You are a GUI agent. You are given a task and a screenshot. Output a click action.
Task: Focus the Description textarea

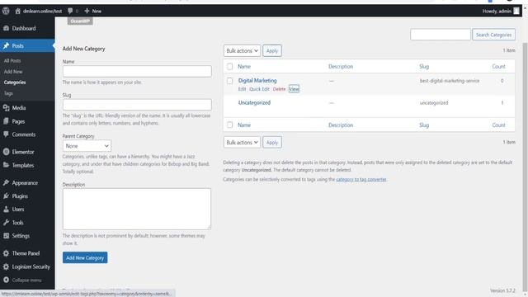click(137, 209)
